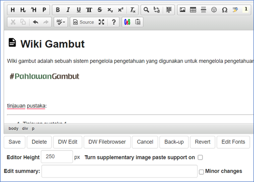254x182 pixels.
Task: Insert special character Omega
Action: tap(225, 10)
